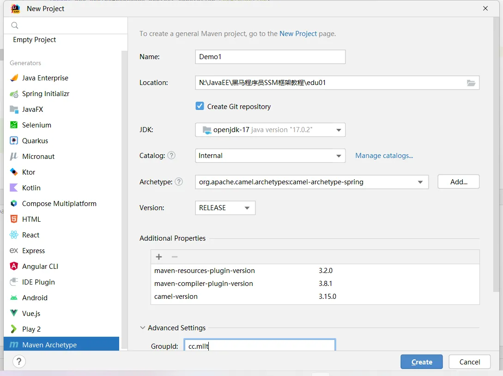This screenshot has height=376, width=503.
Task: Browse Location with the folder icon
Action: click(x=471, y=83)
